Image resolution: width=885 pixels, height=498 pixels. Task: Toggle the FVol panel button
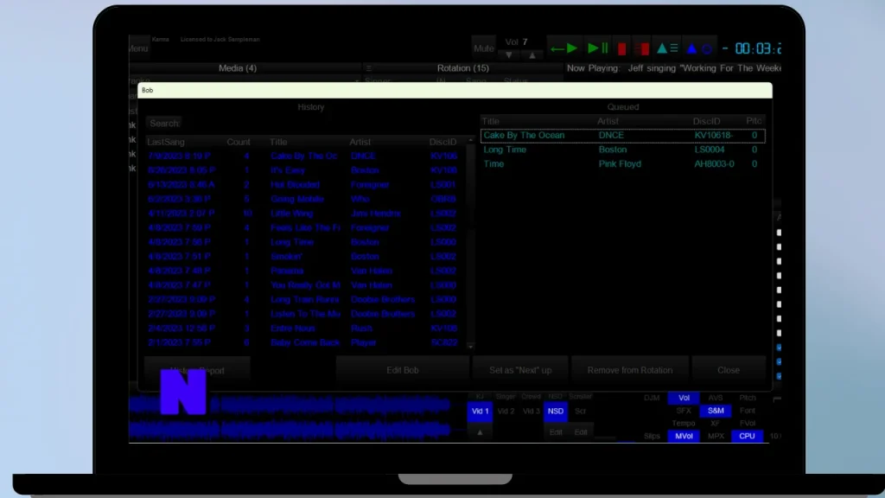(x=748, y=423)
